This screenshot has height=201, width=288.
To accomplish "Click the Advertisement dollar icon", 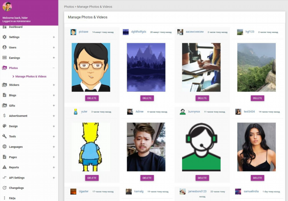I will (x=4, y=116).
